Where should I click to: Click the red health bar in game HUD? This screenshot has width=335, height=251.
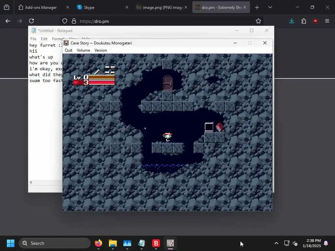(x=102, y=83)
